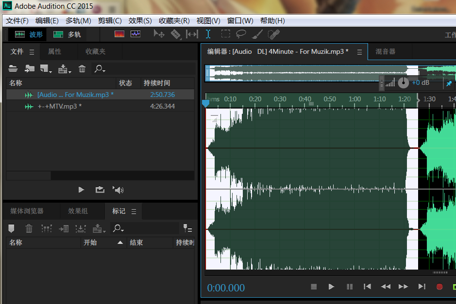This screenshot has width=456, height=304.
Task: Click the HUD volume knob beside +0 dB
Action: (403, 83)
